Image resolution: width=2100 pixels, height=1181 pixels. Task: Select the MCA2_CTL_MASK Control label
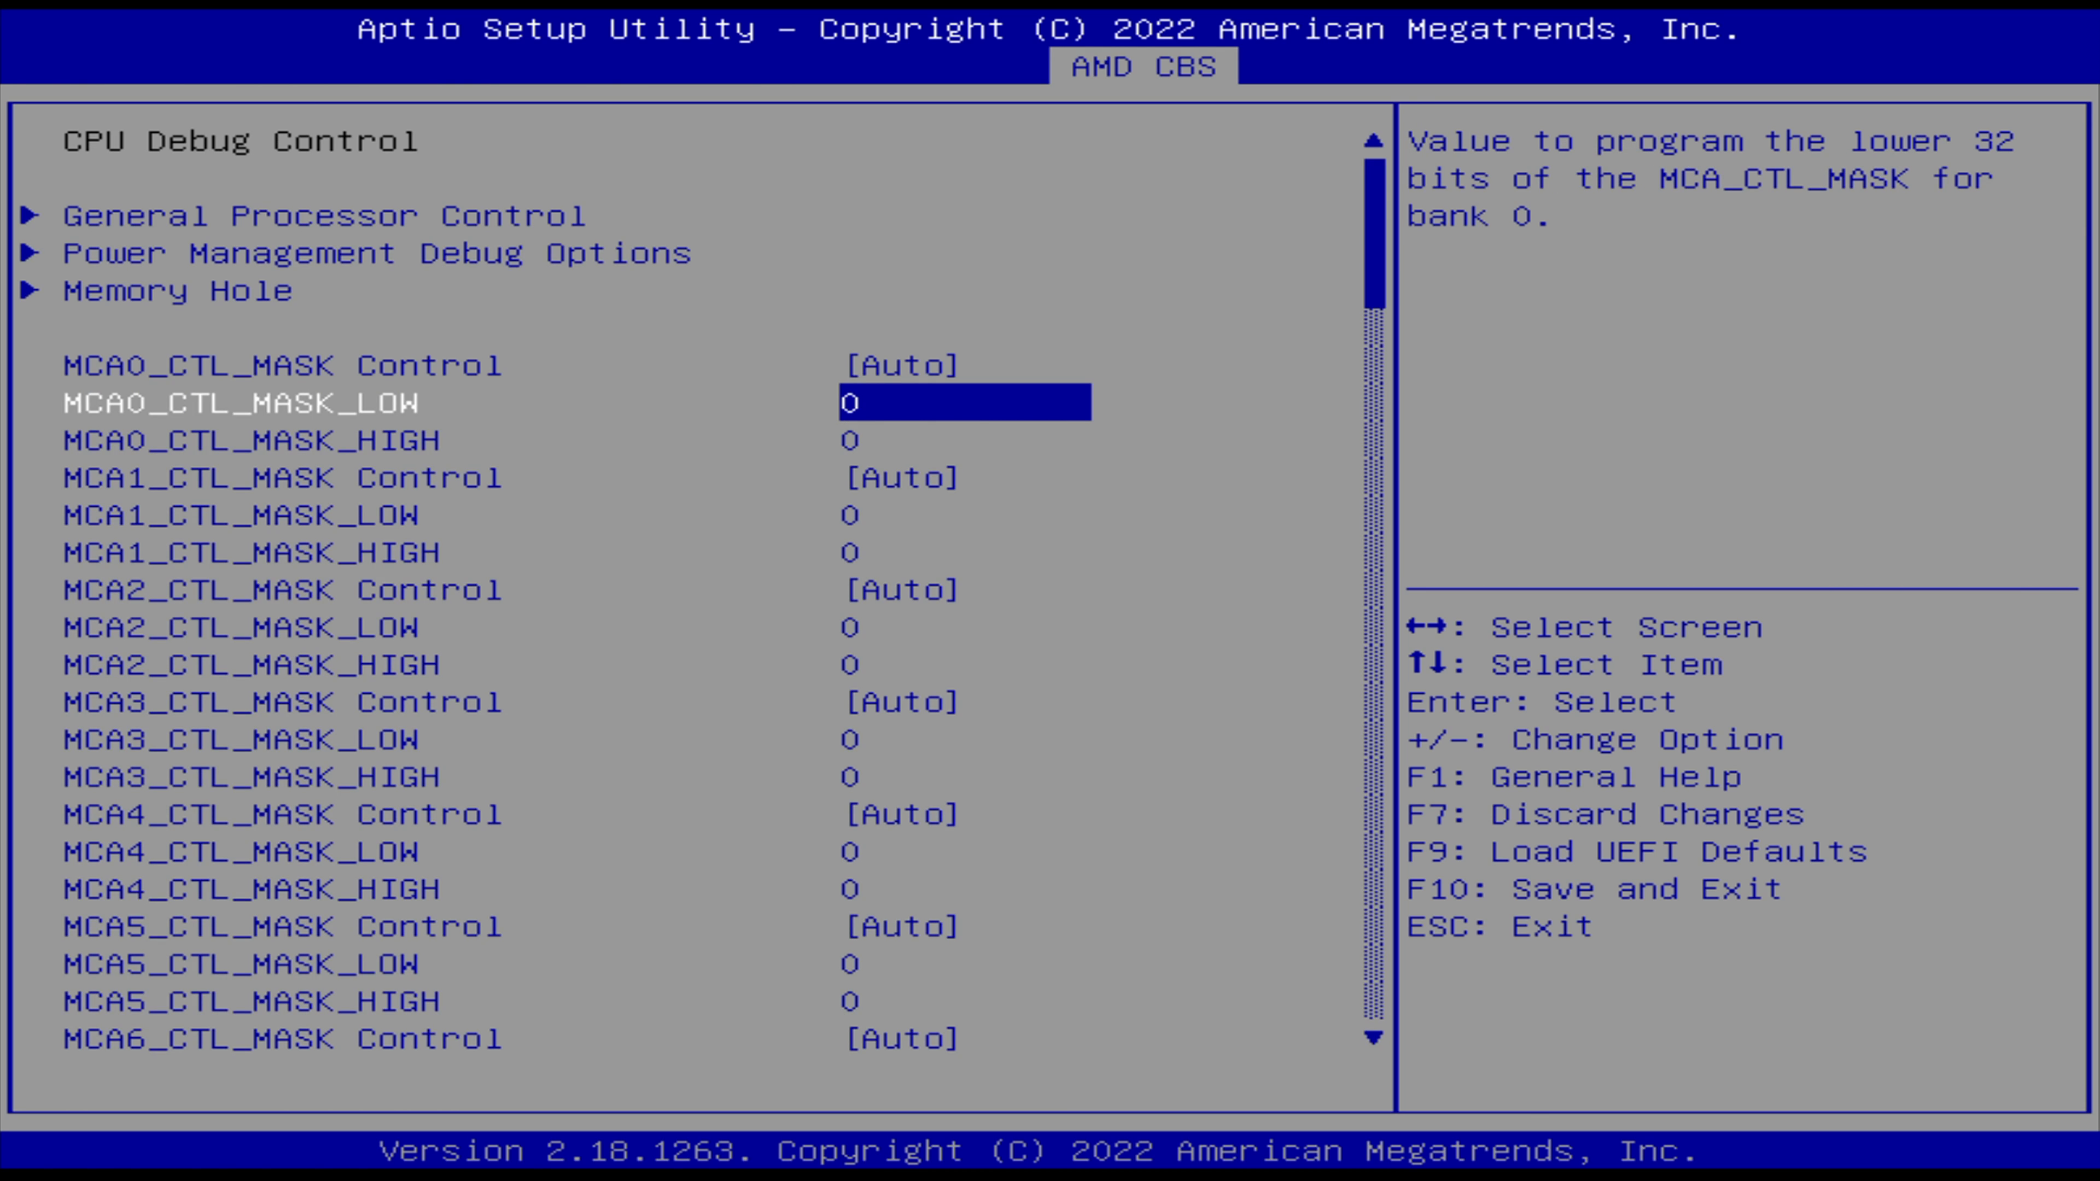(283, 590)
